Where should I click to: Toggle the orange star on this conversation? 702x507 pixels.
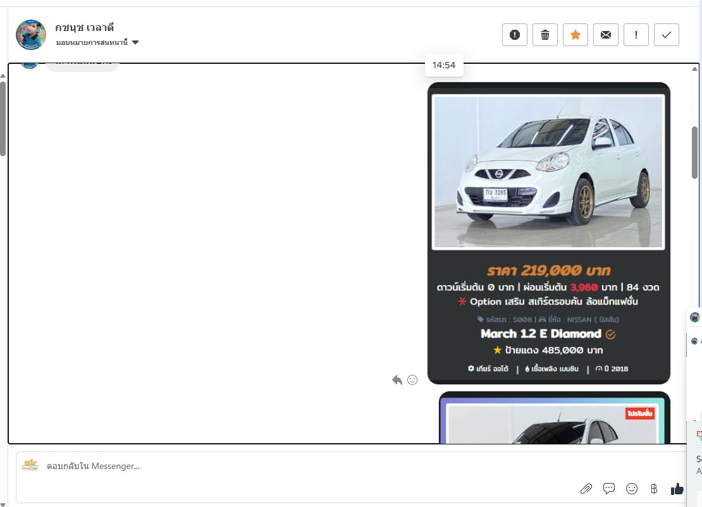click(575, 35)
